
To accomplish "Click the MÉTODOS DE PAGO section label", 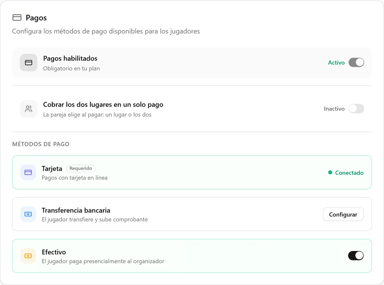I will tap(41, 144).
